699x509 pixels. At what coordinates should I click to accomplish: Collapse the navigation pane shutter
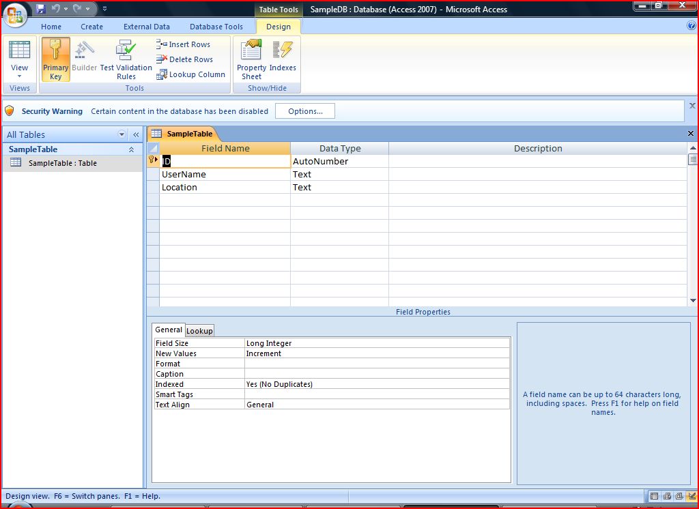[x=136, y=134]
